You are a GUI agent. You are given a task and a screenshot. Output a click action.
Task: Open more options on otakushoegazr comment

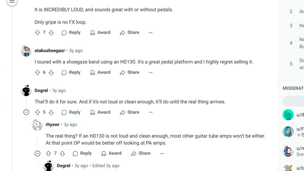(x=150, y=73)
